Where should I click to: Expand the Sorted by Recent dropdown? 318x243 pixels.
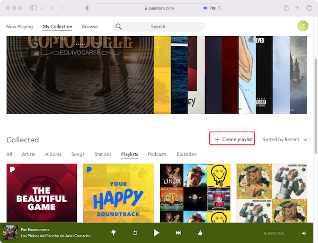(x=285, y=140)
